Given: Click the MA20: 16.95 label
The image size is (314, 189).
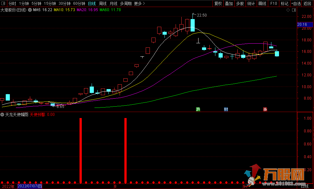Looking at the screenshot, I should (87, 10).
